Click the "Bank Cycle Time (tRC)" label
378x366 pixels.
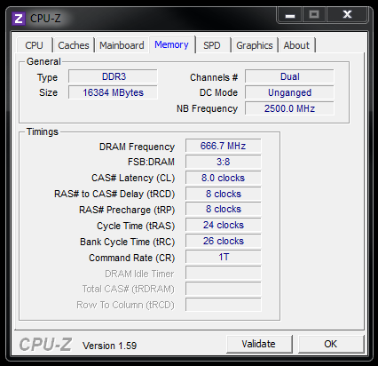coord(128,242)
